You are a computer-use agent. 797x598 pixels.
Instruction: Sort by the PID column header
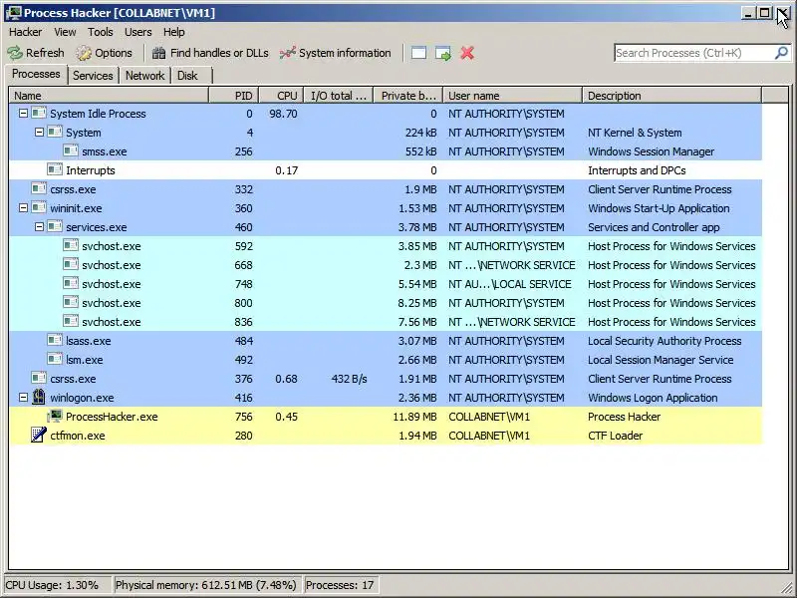234,95
